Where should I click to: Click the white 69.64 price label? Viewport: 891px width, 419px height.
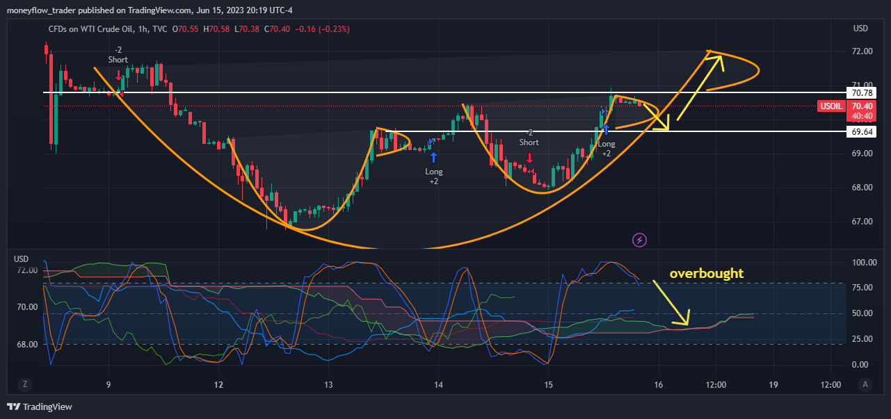(x=862, y=131)
